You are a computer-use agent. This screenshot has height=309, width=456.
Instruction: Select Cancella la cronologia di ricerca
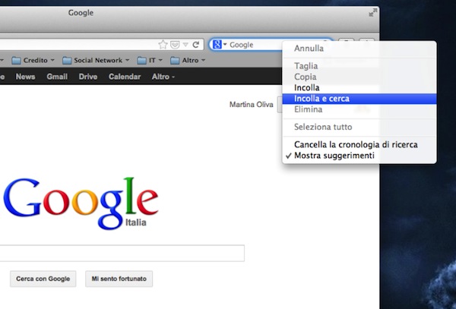coord(359,144)
